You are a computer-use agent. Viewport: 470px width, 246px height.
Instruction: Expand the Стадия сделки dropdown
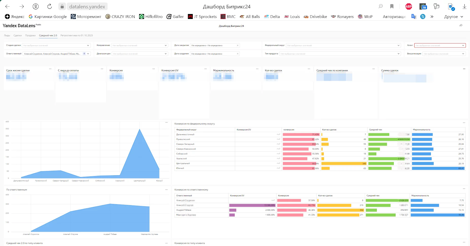pos(56,46)
